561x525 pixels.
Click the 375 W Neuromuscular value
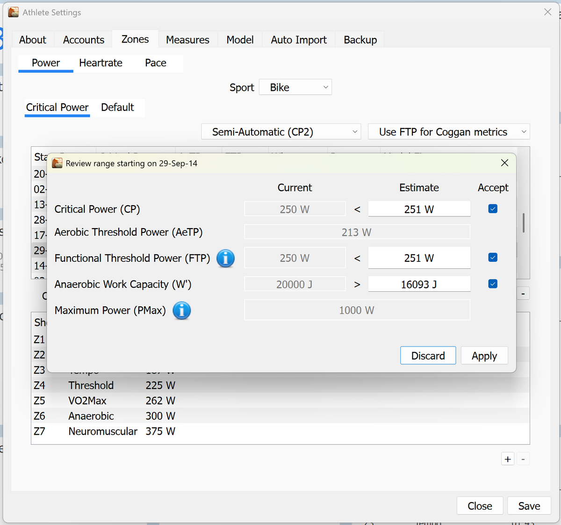tap(160, 431)
